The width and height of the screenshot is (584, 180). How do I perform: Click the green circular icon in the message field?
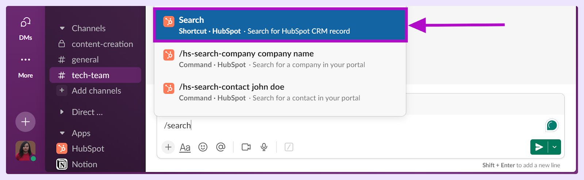coord(552,125)
